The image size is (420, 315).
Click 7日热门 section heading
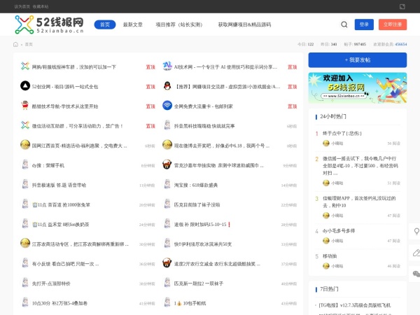329,289
